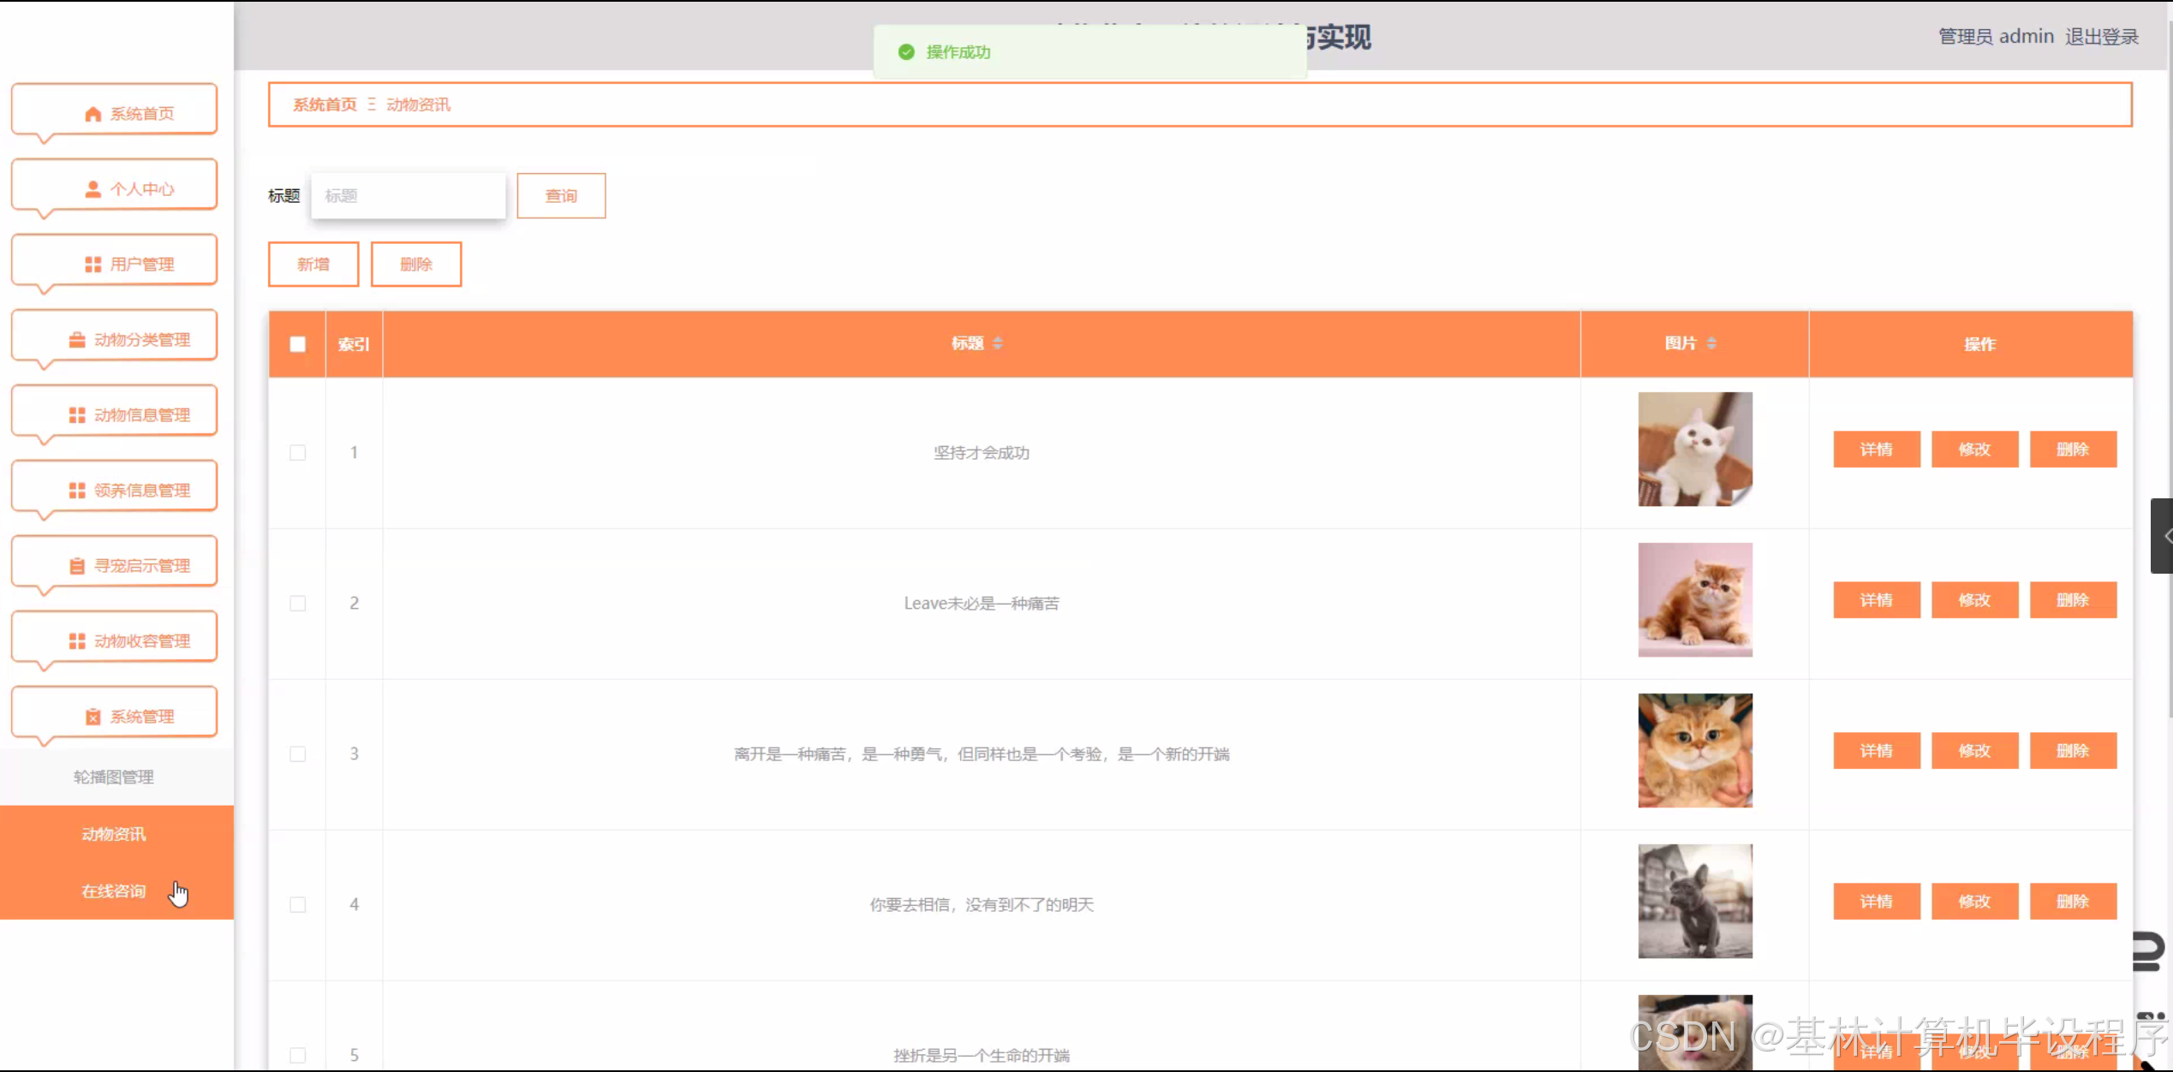
Task: Check the checkbox for row 1
Action: 297,452
